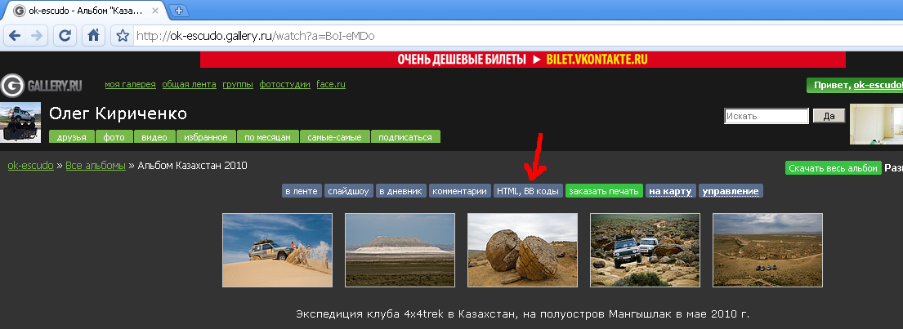Open the jeep on sand dune thumbnail
The width and height of the screenshot is (903, 329).
pos(277,250)
